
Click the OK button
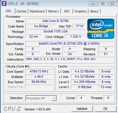pyautogui.click(x=106, y=109)
